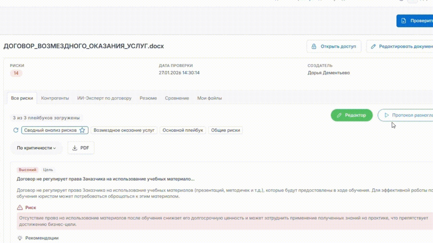The width and height of the screenshot is (433, 243).
Task: Star the Сводный анализ рисков playbook
Action: pyautogui.click(x=82, y=130)
